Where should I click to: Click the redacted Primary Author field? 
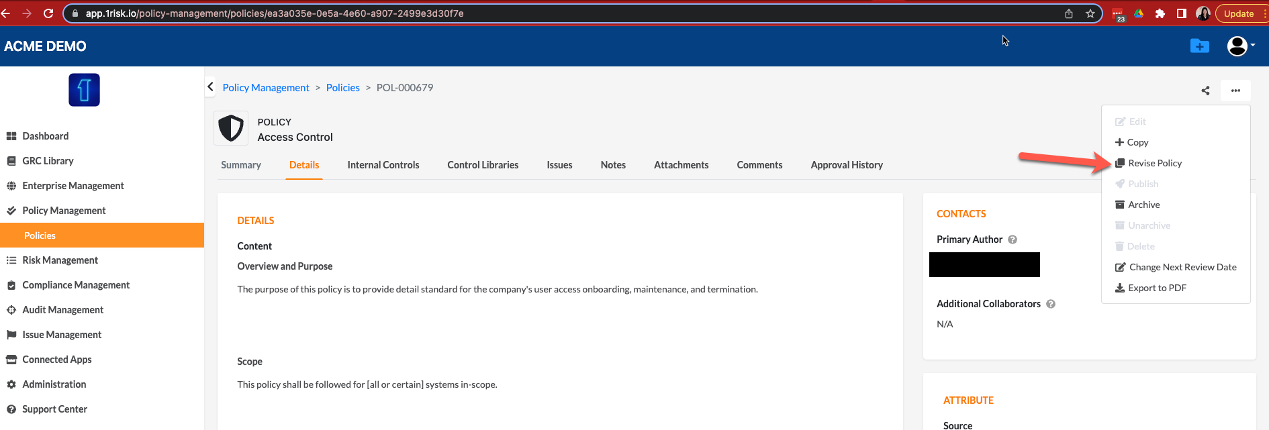[x=984, y=264]
